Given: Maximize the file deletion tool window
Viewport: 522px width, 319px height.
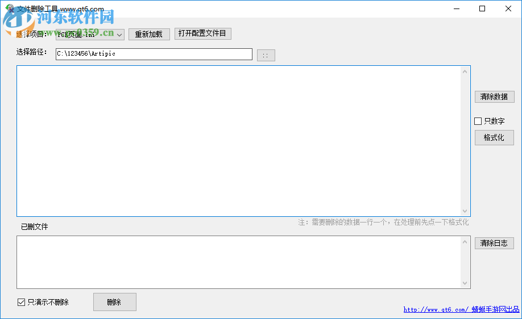Looking at the screenshot, I should click(482, 9).
